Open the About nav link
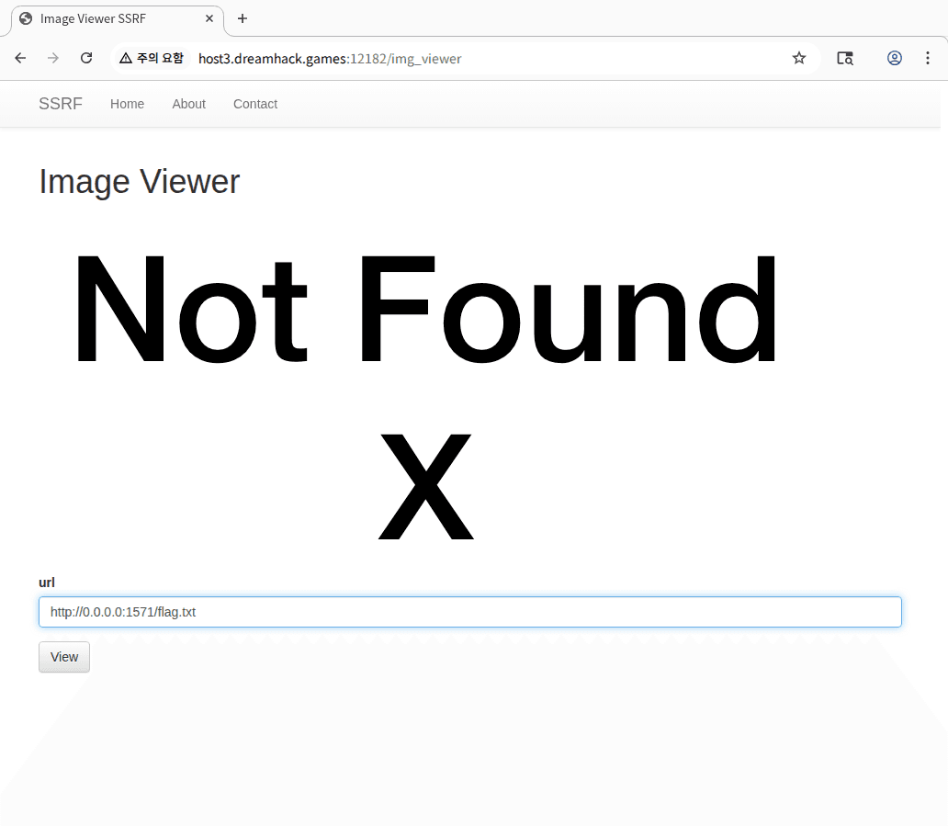The image size is (948, 826). (x=188, y=104)
